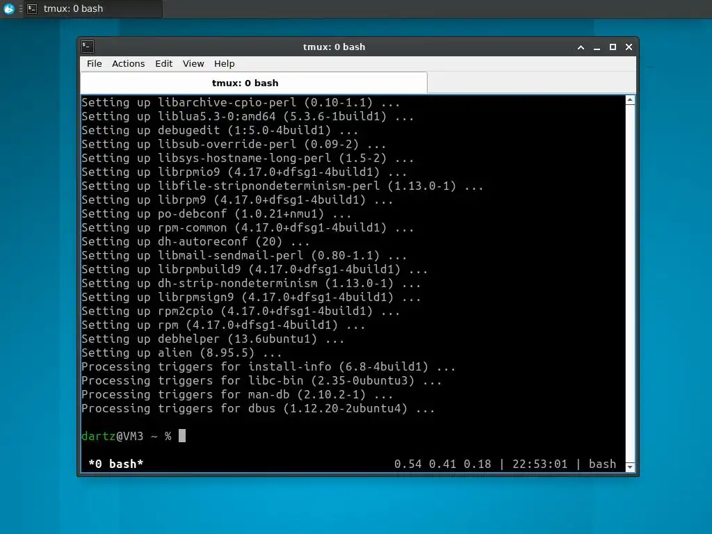This screenshot has height=534, width=712.
Task: Click line 'Setting up librpmio9'
Action: coord(244,172)
